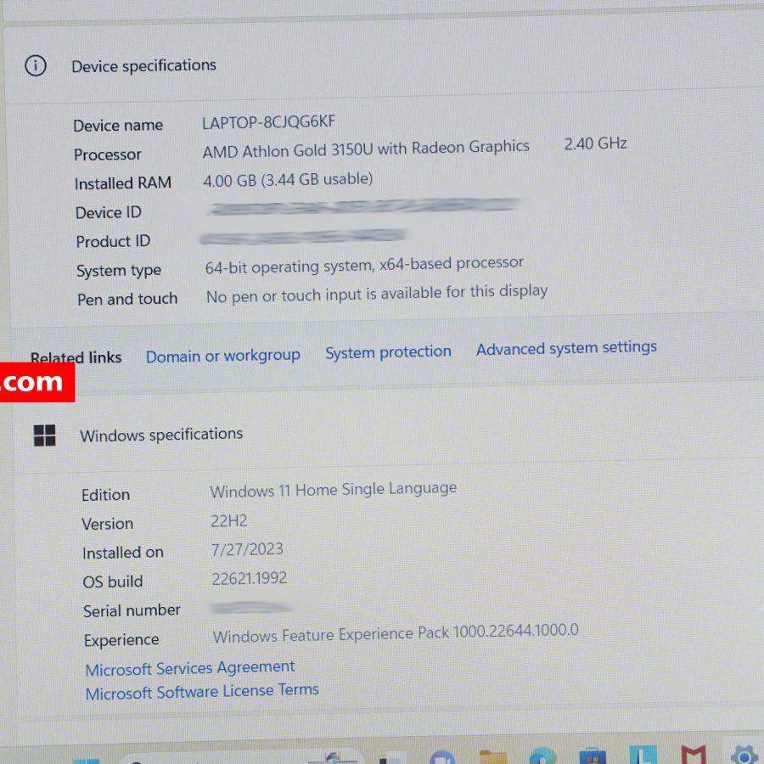
Task: Open the red McAfee taskbar icon
Action: (x=694, y=755)
